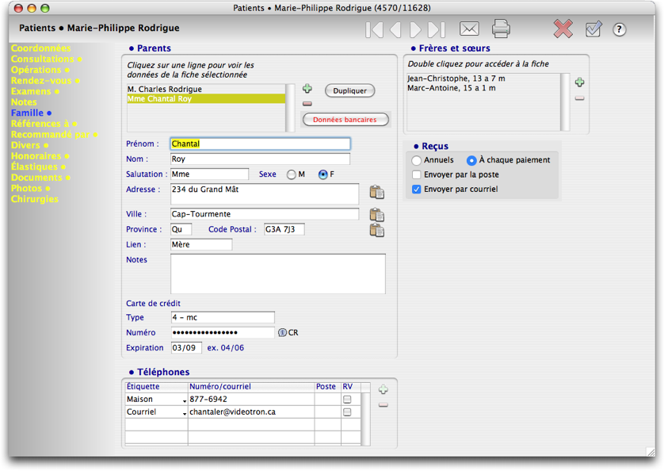
Task: Open the Documents section
Action: 40,178
